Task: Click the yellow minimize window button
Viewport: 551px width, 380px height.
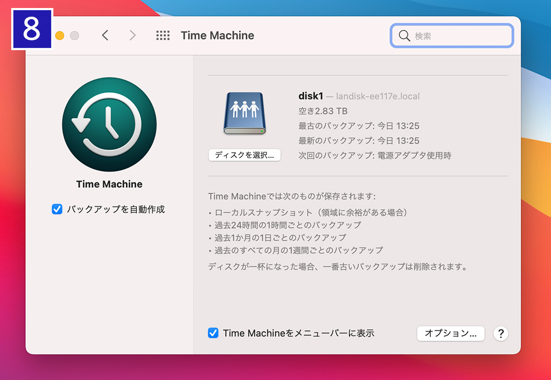Action: [60, 35]
